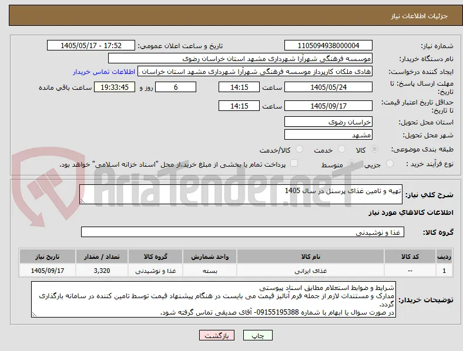This screenshot has width=463, height=351.
Task: Click the غذای ایرانی table cell
Action: [x=310, y=271]
